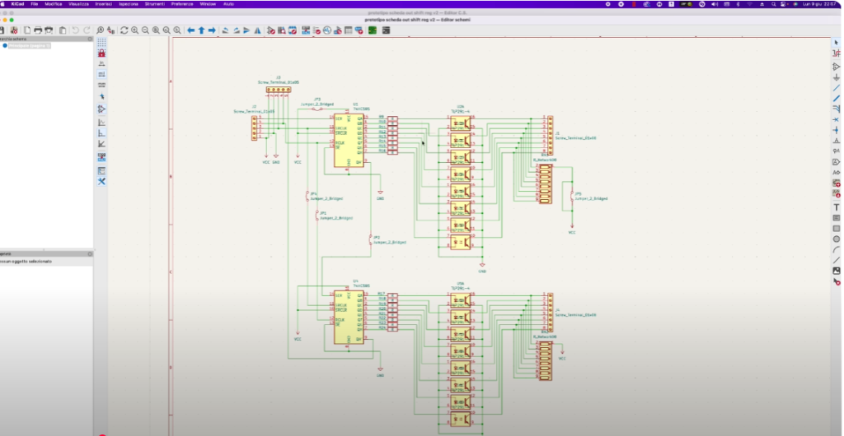Switch units to millimeters

(101, 85)
